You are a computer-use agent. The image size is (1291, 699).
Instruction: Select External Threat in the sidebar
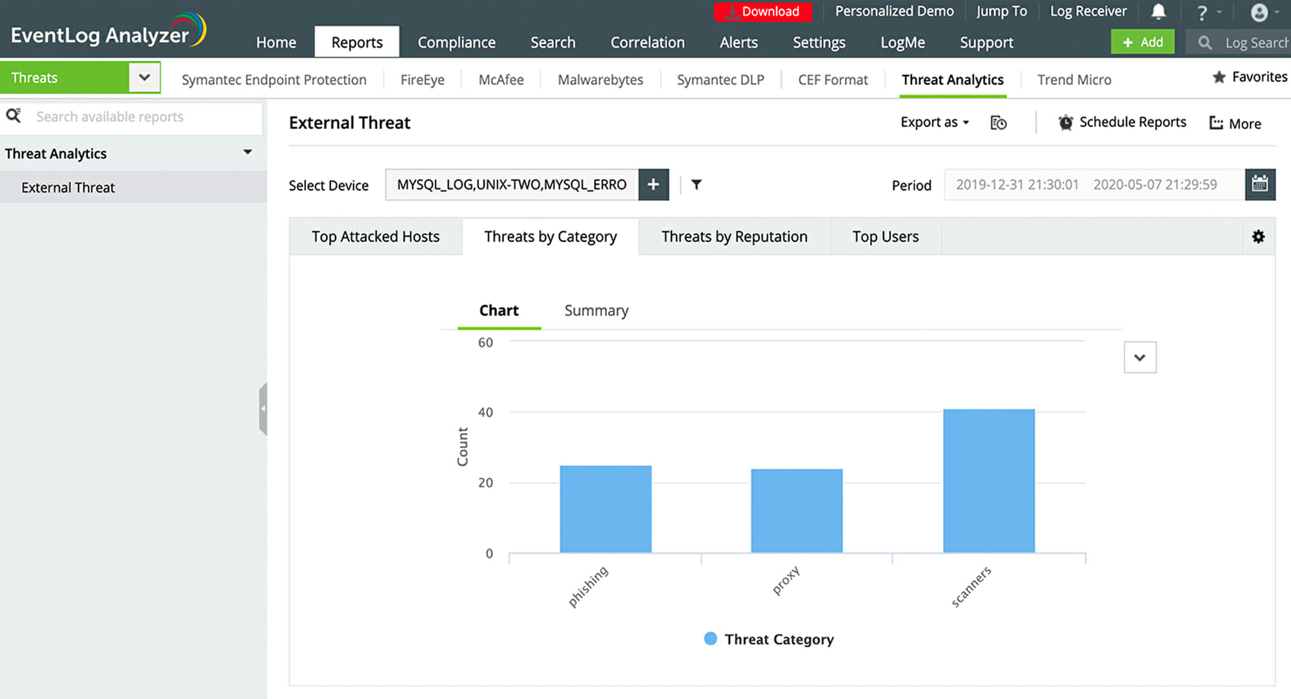pyautogui.click(x=133, y=187)
